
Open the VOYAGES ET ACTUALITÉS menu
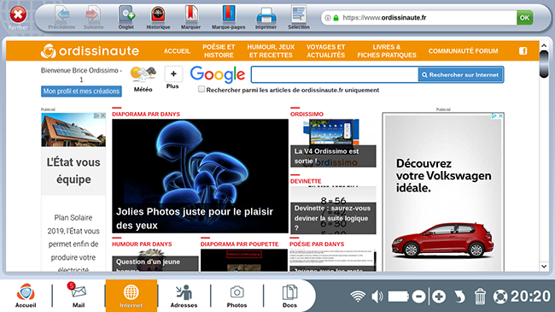325,51
